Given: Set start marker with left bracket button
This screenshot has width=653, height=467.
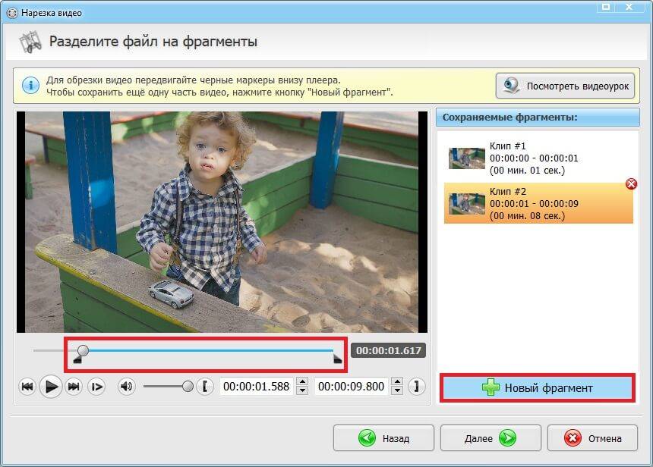Looking at the screenshot, I should pyautogui.click(x=204, y=387).
